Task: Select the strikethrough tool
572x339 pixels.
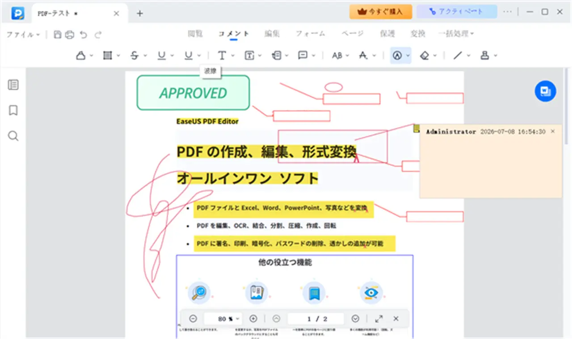Action: [x=135, y=55]
